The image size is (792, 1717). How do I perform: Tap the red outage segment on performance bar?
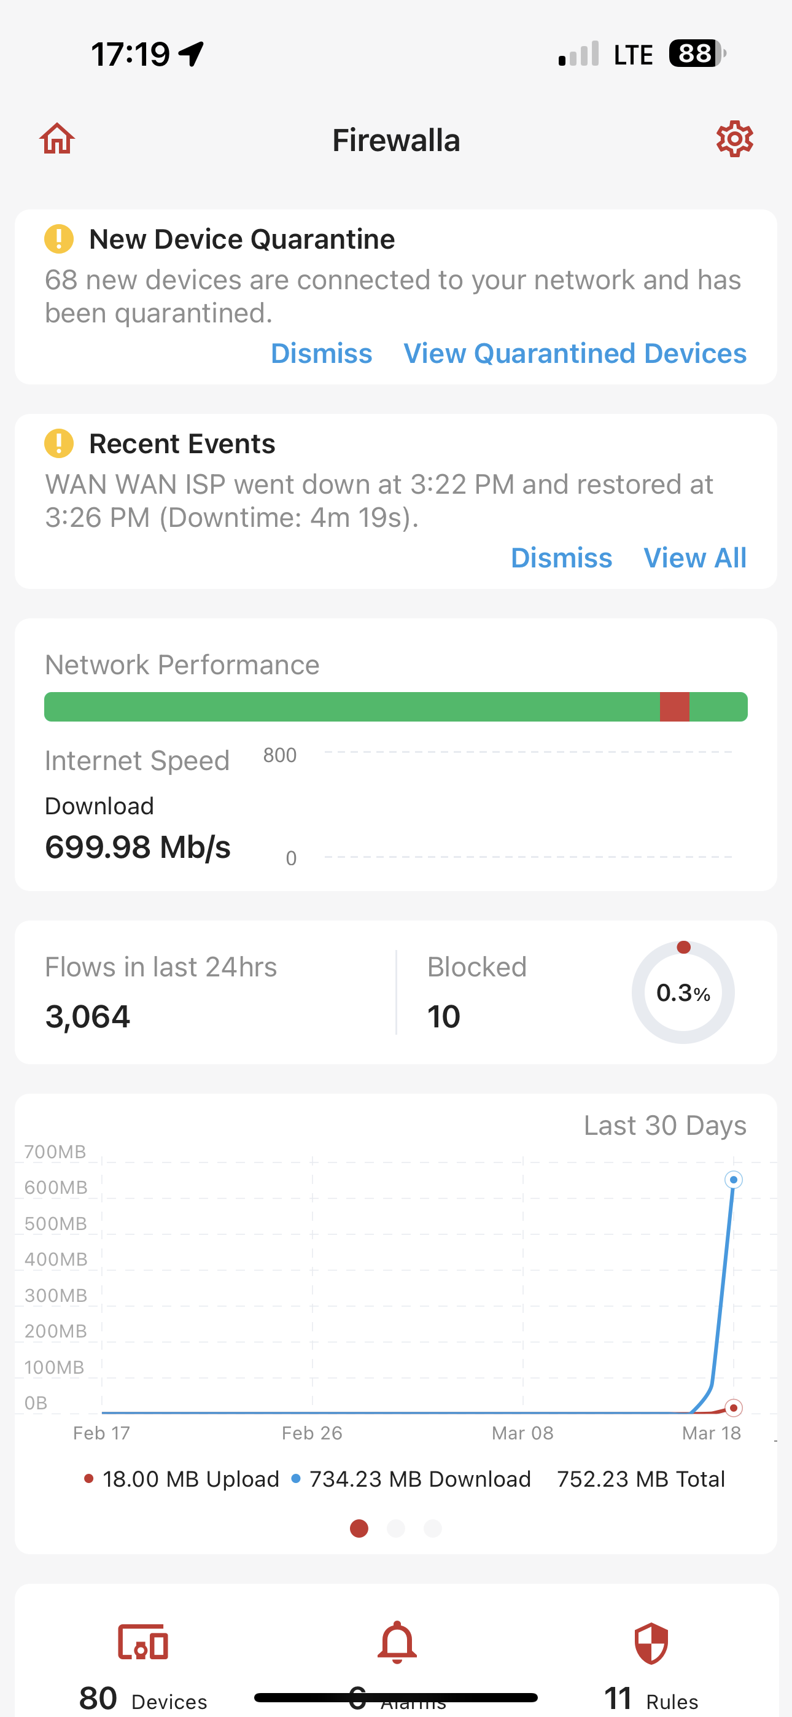(x=674, y=707)
